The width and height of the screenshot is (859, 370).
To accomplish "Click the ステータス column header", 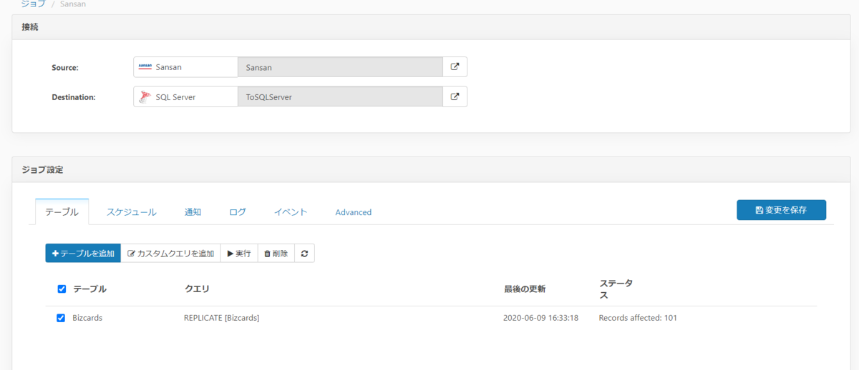I will 616,289.
